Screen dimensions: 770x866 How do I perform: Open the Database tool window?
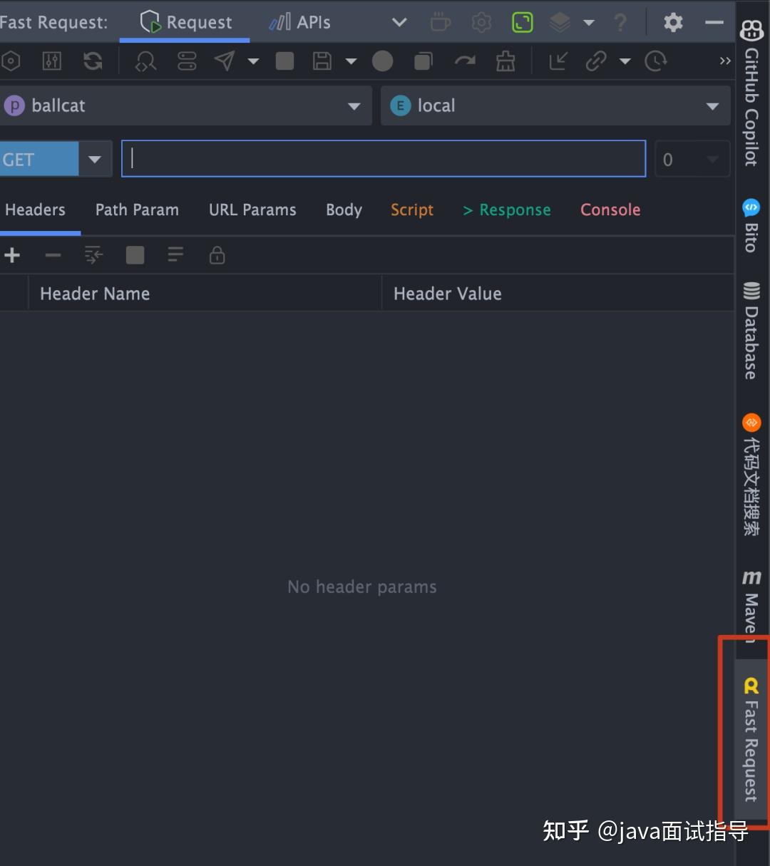tap(751, 331)
